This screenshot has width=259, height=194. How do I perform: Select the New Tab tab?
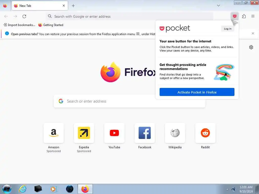pos(40,6)
